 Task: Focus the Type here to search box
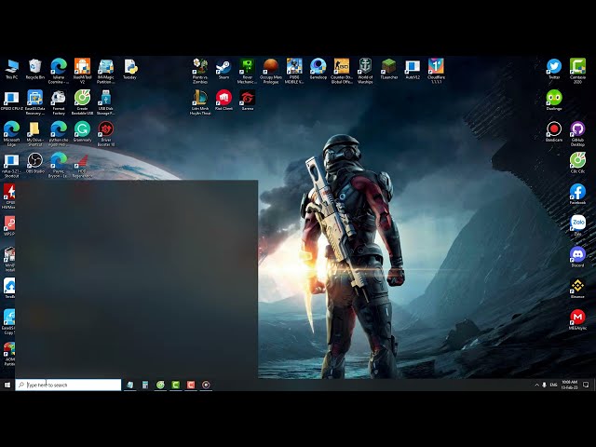pyautogui.click(x=68, y=385)
